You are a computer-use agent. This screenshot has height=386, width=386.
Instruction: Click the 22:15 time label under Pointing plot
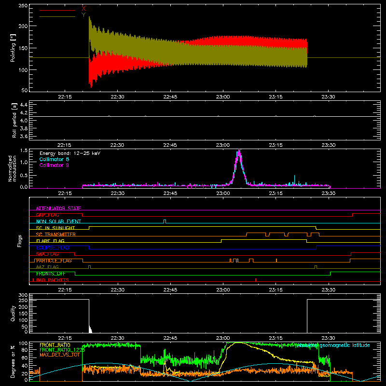coord(65,97)
